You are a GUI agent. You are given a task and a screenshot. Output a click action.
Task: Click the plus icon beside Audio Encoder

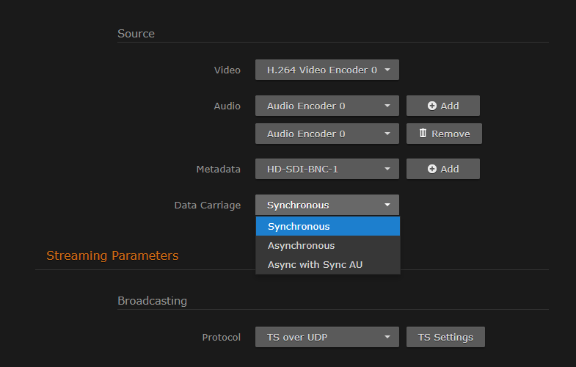pos(432,106)
